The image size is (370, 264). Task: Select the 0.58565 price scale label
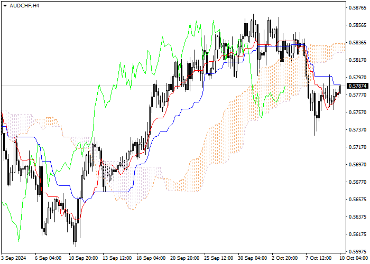[357, 25]
